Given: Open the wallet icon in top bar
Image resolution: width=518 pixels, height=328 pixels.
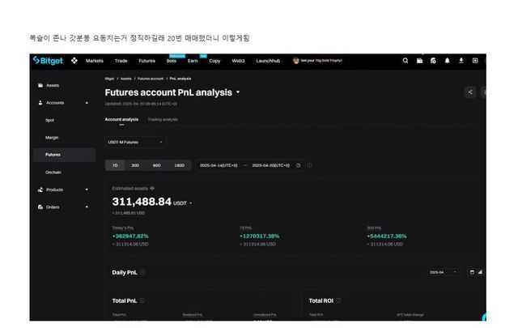Looking at the screenshot, I should pyautogui.click(x=419, y=60).
